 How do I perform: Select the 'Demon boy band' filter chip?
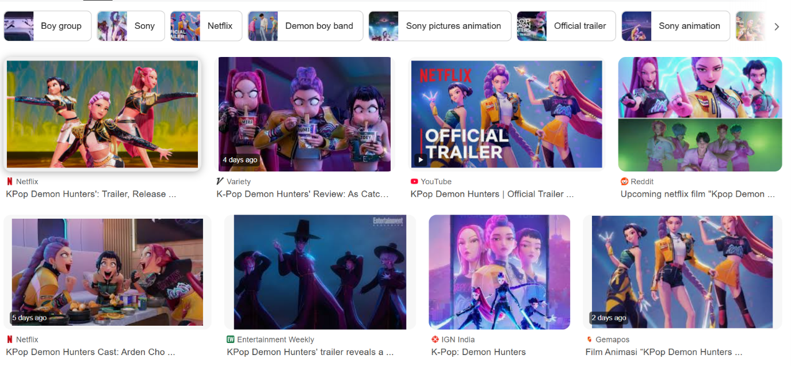pyautogui.click(x=305, y=26)
